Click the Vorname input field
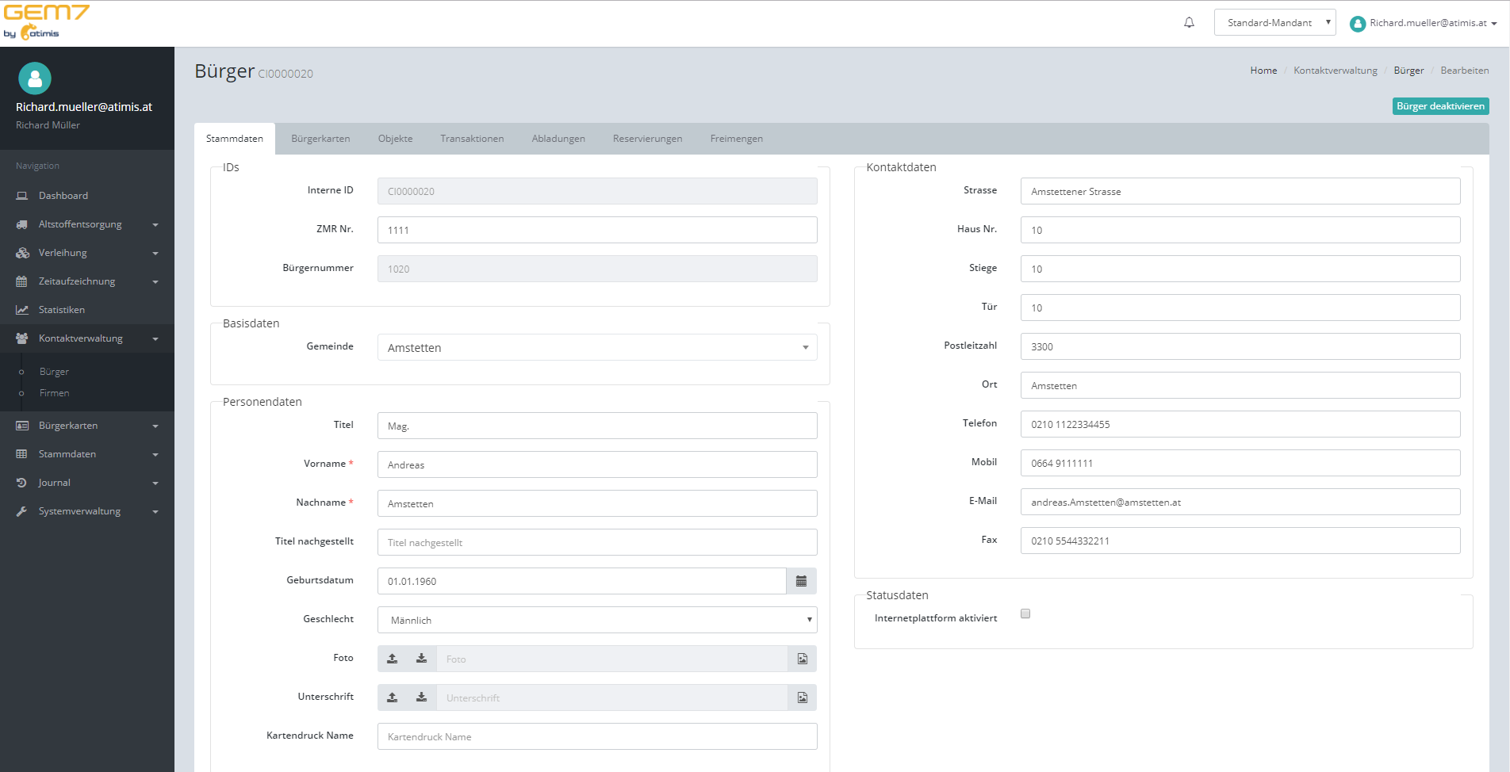The height and width of the screenshot is (772, 1510). 597,464
